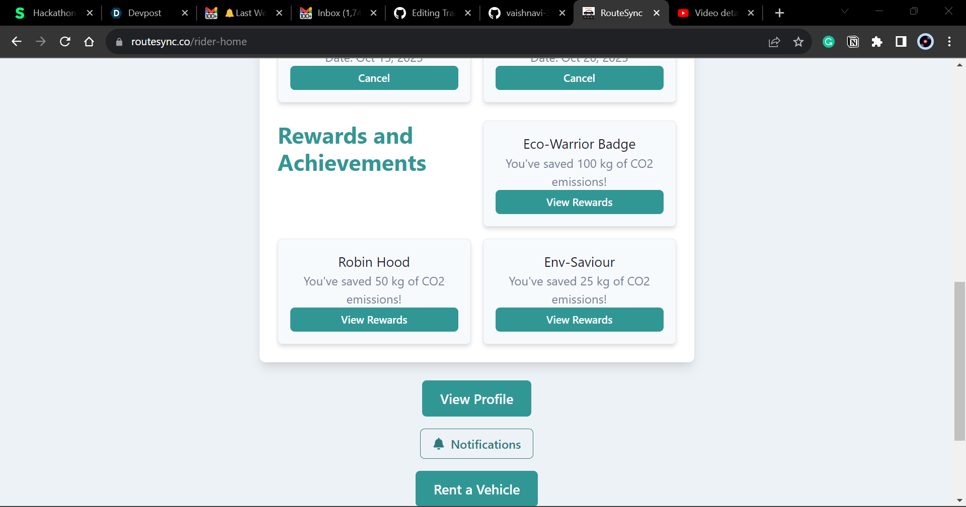Click the share page icon in the address bar
Viewport: 966px width, 507px height.
[774, 42]
